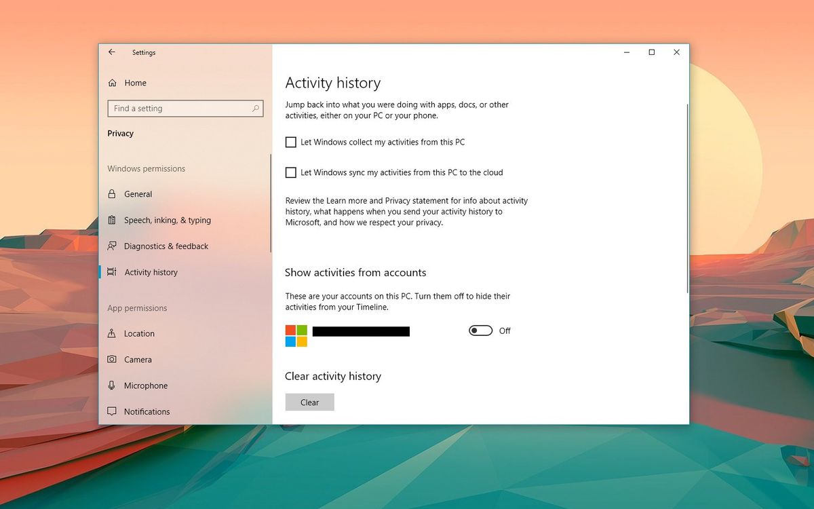Navigate to Diagnostics & feedback settings

click(166, 246)
